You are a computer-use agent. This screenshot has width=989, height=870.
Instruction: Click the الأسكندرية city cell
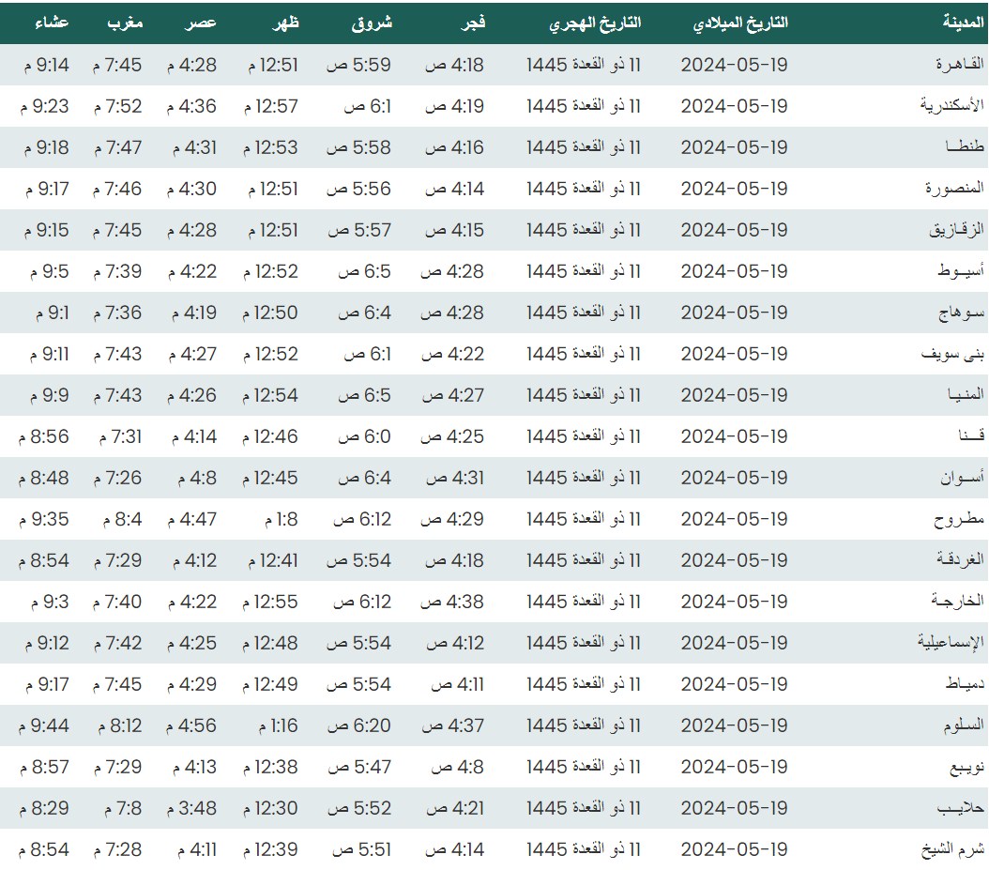[951, 106]
